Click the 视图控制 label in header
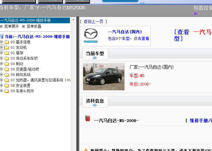Viewport: 212px width, 151px height. 203,8
